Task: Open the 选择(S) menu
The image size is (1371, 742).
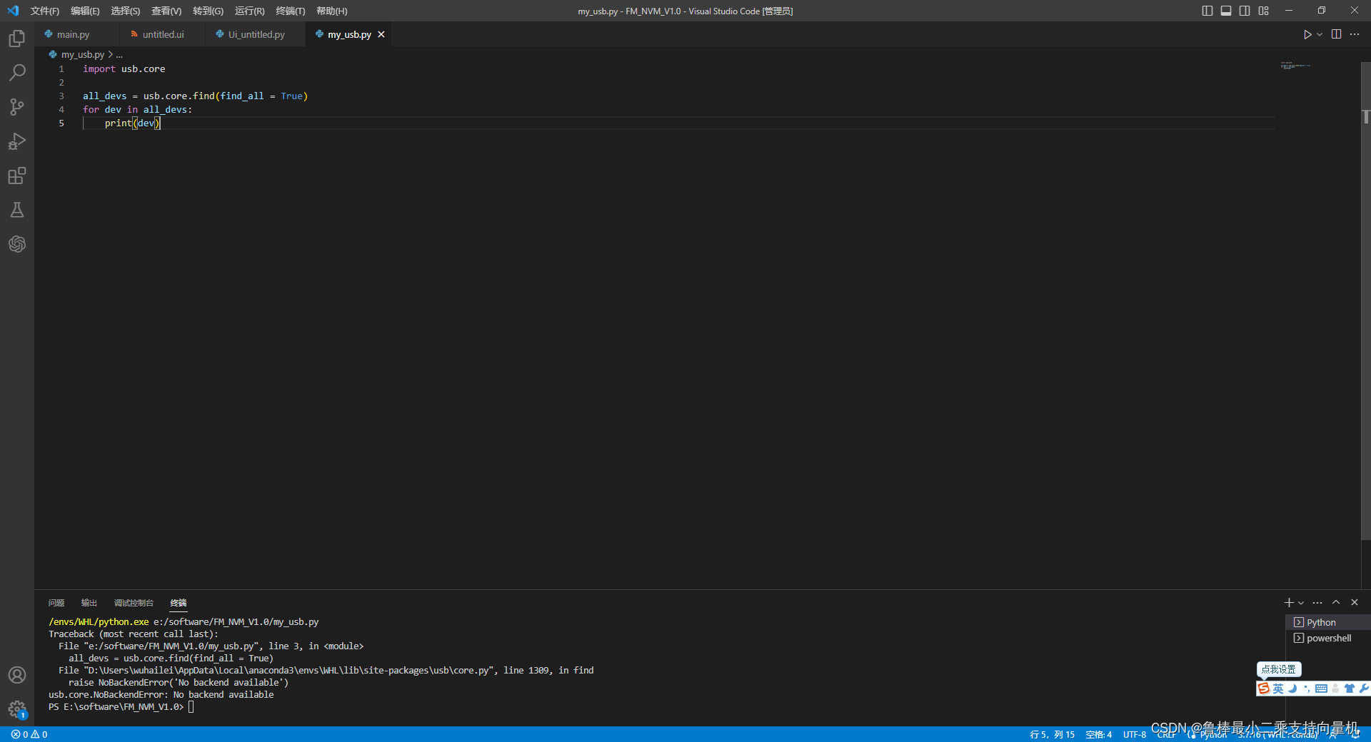Action: point(126,11)
